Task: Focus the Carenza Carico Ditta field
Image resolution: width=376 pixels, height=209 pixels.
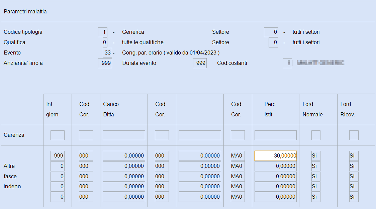Action: pos(124,135)
